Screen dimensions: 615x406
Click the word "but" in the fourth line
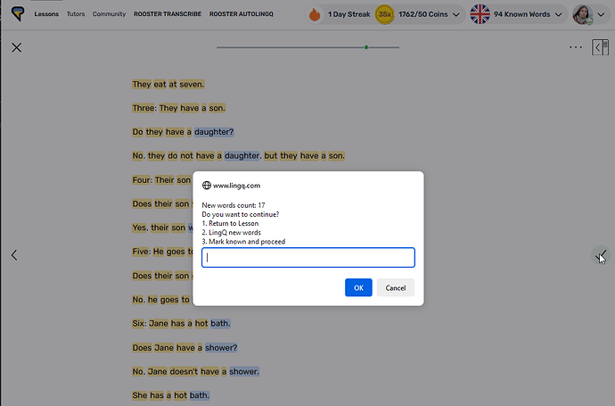point(271,156)
